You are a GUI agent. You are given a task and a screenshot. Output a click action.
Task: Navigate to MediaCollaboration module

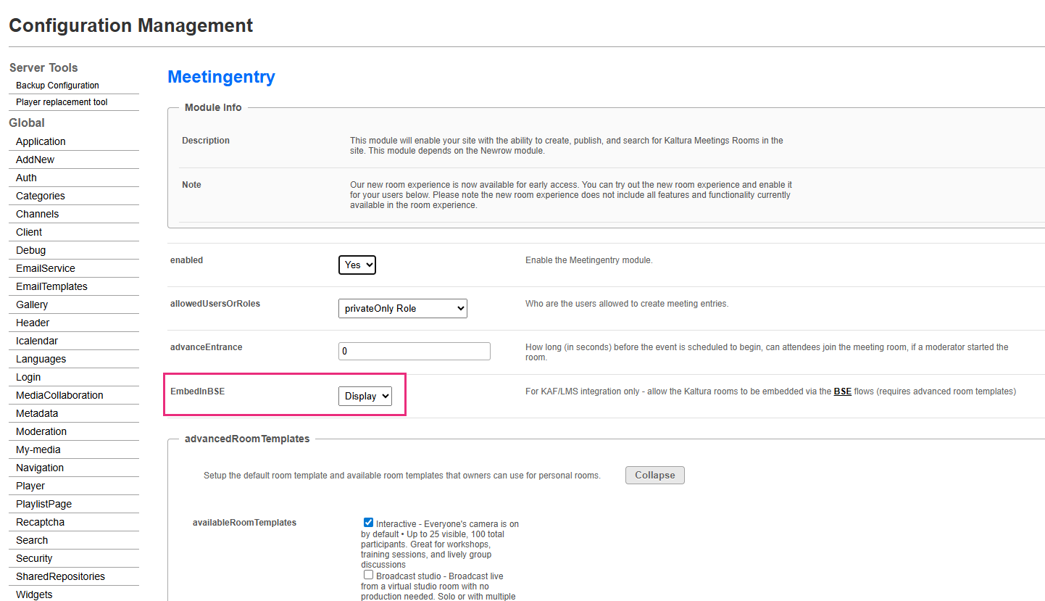pos(59,395)
